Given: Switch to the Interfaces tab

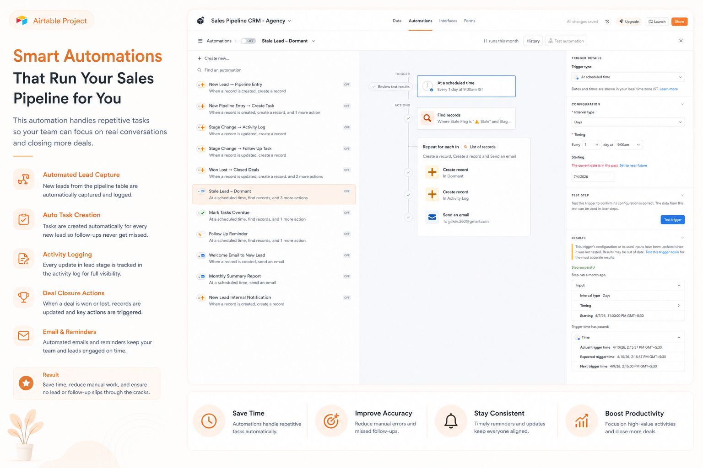Looking at the screenshot, I should click(x=448, y=21).
